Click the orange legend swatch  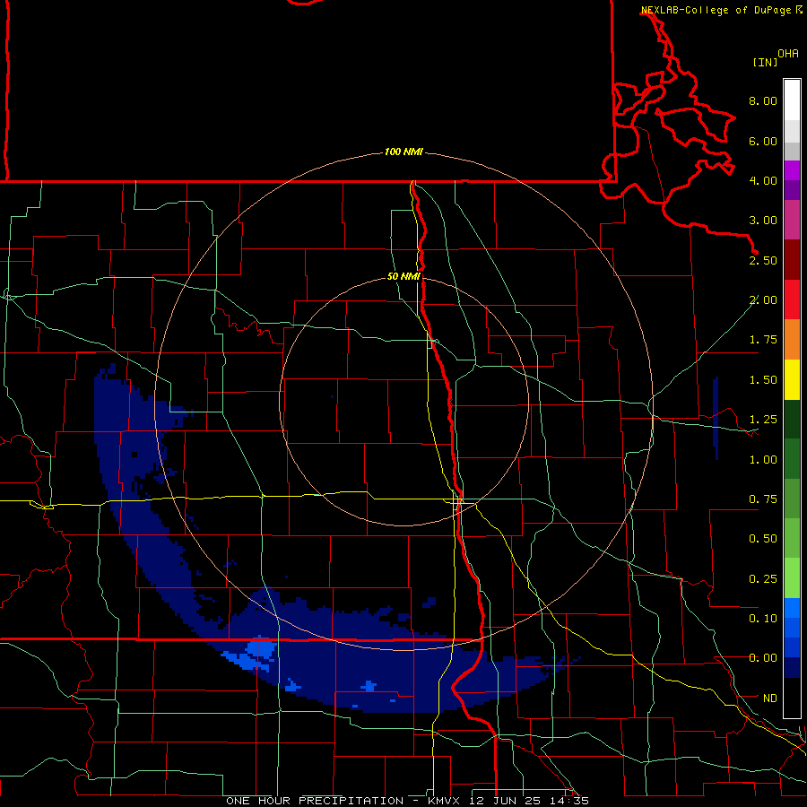point(792,339)
